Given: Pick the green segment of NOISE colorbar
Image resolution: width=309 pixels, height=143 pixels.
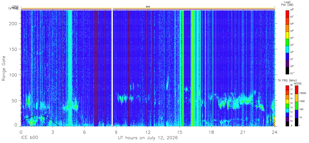Looking at the screenshot, I should (296, 106).
